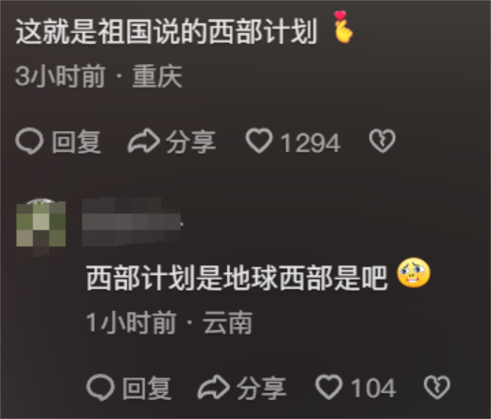Click the reply bubble icon on the Yunnan comment
The width and height of the screenshot is (491, 419).
tap(100, 388)
